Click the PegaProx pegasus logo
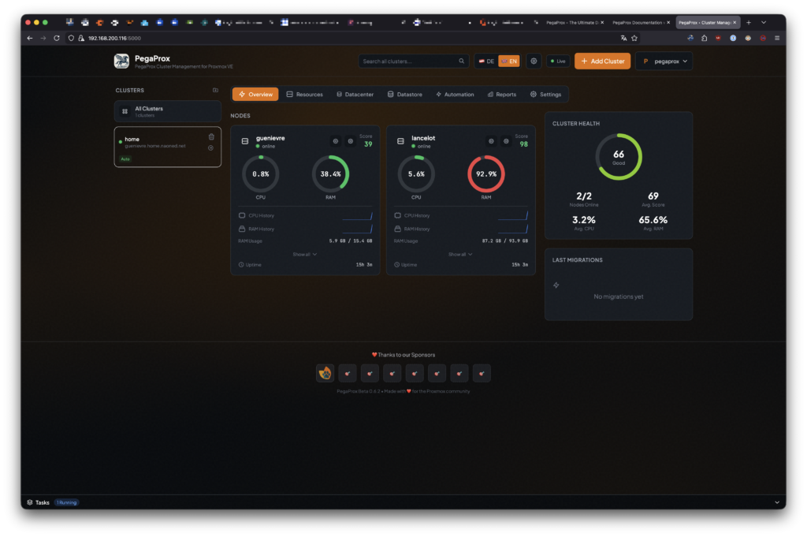 (x=121, y=62)
